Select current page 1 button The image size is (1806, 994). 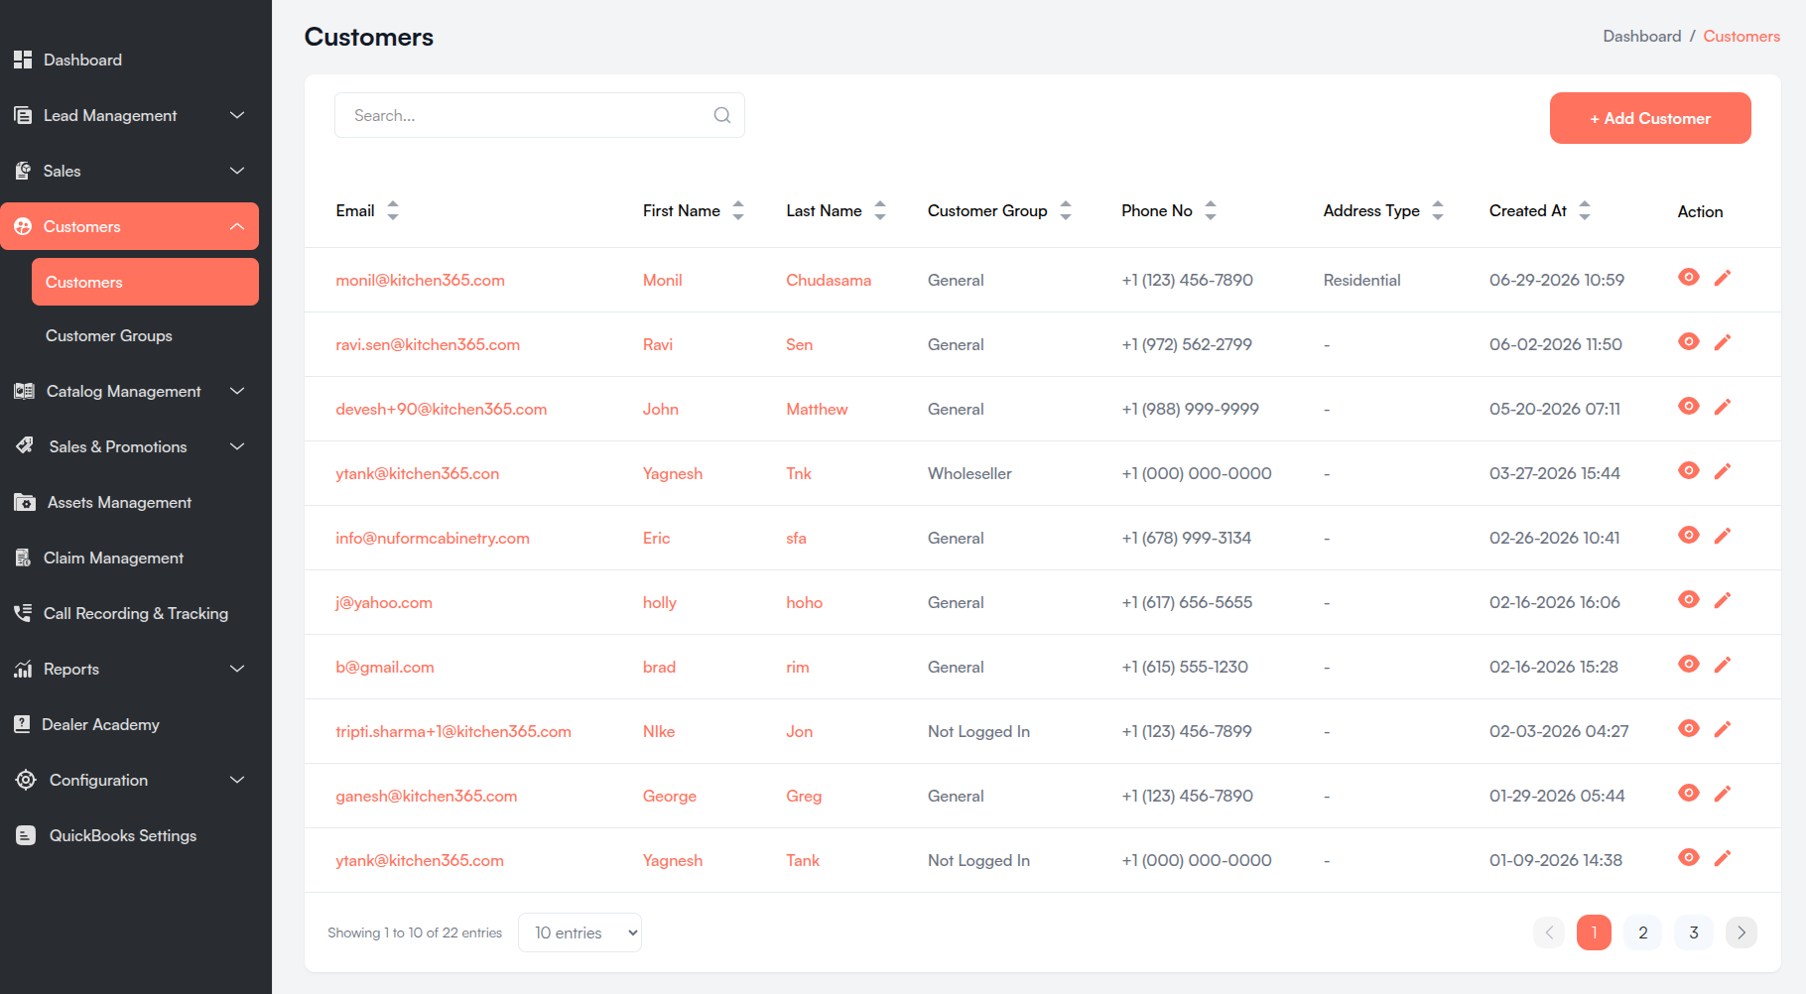click(x=1594, y=932)
